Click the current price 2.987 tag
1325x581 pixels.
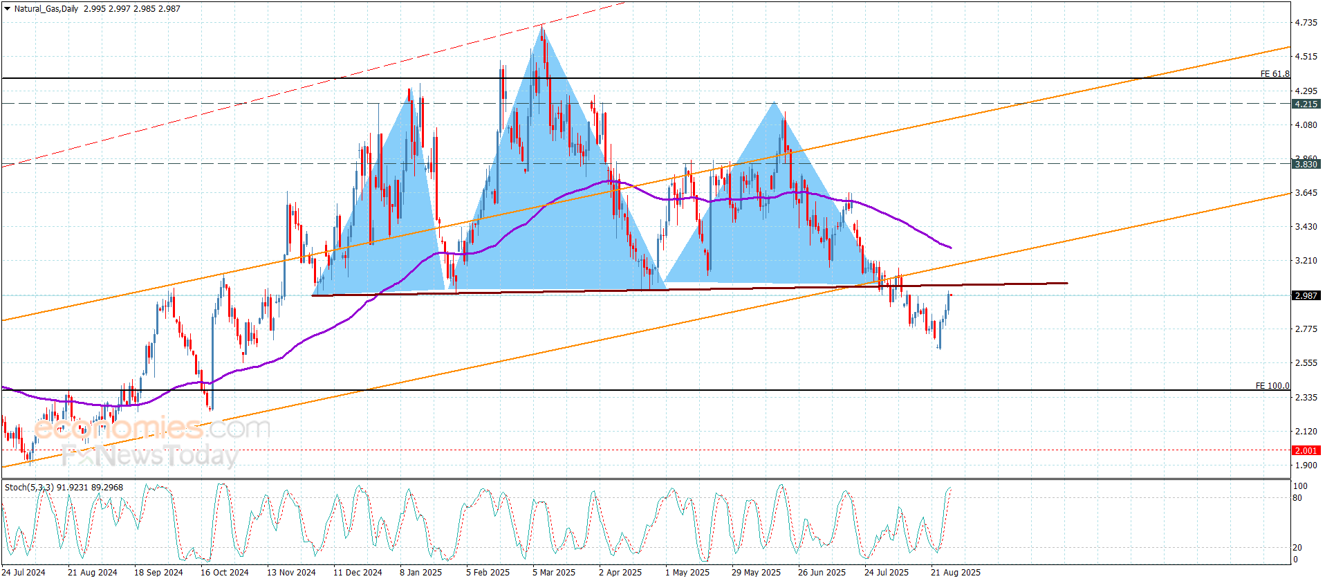click(x=1306, y=295)
